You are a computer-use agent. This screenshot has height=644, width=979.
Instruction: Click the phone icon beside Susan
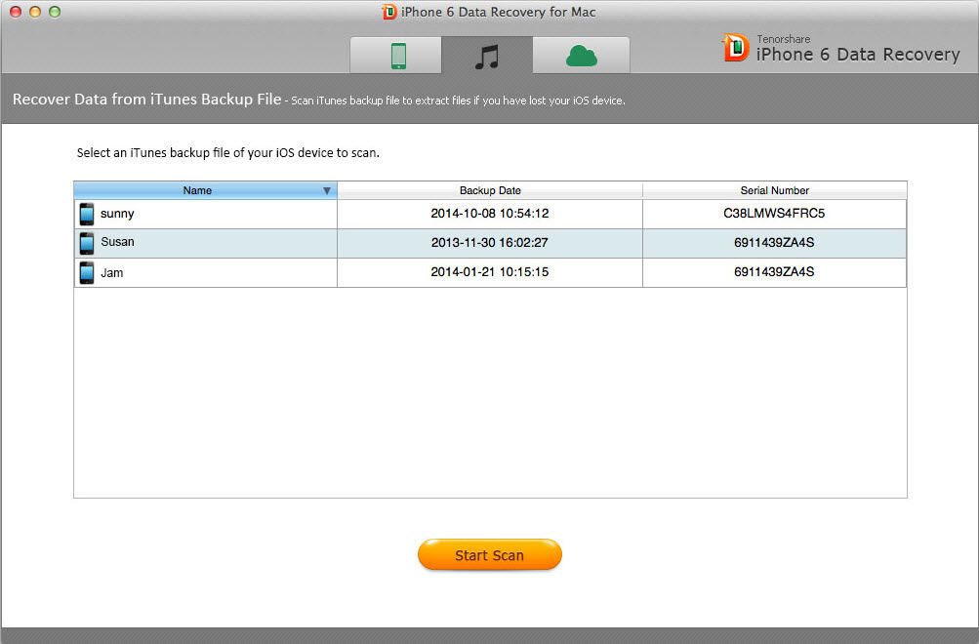coord(87,243)
